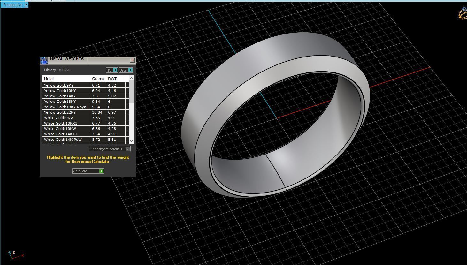Select the White Gold:9KW row
This screenshot has width=467, height=265.
pyautogui.click(x=85, y=118)
